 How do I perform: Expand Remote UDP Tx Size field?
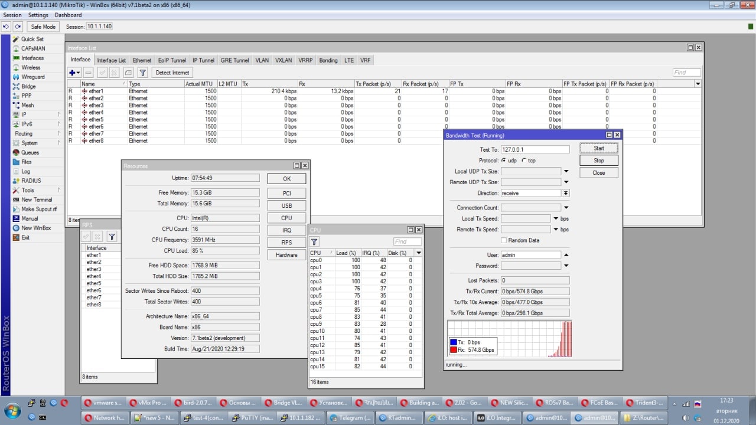[x=566, y=182]
